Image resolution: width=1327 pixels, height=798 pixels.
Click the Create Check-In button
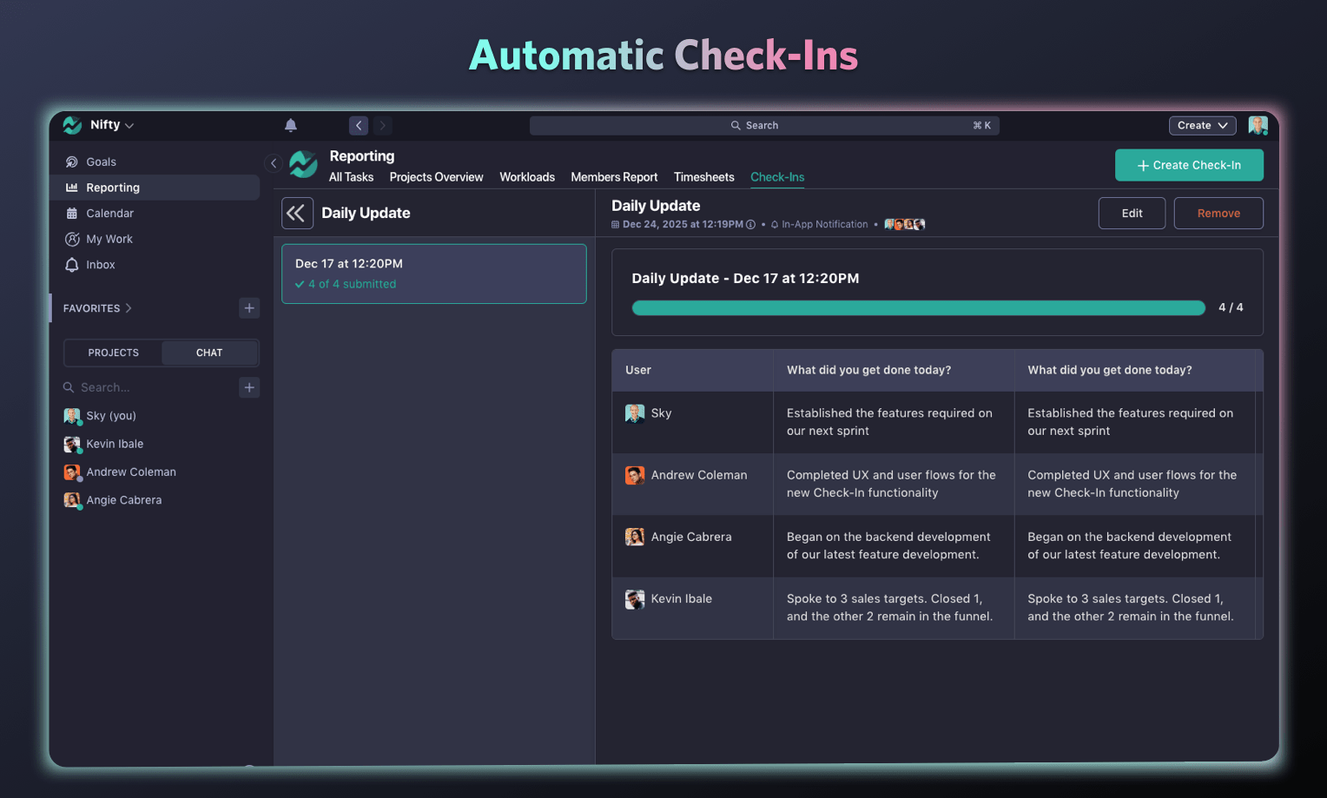coord(1189,165)
